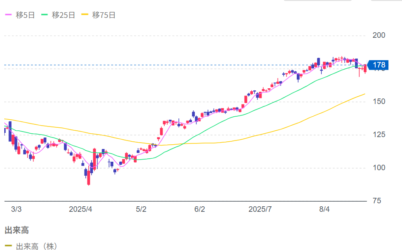The height and width of the screenshot is (250, 402).
Task: Click the blue 178 current price tag
Action: pos(378,65)
